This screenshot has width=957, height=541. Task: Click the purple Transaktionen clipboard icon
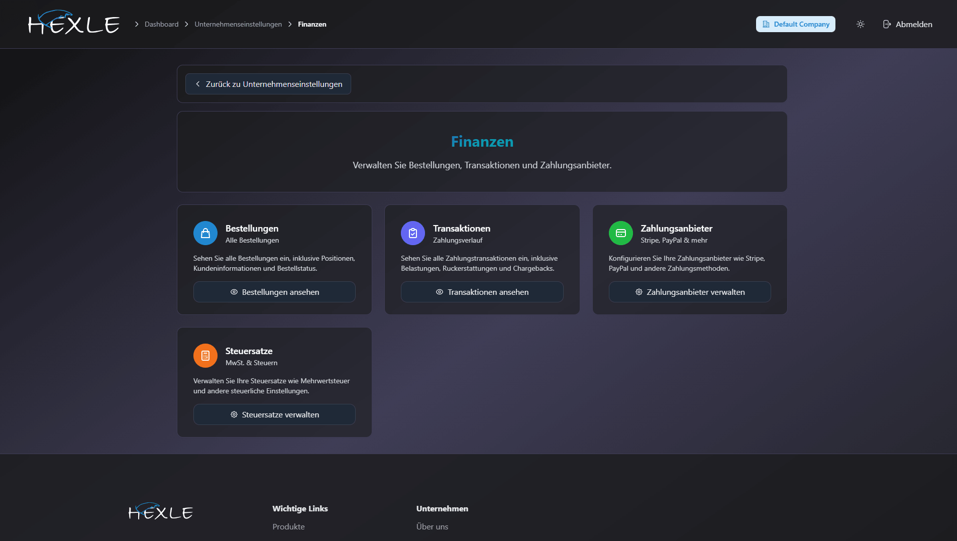pos(412,233)
